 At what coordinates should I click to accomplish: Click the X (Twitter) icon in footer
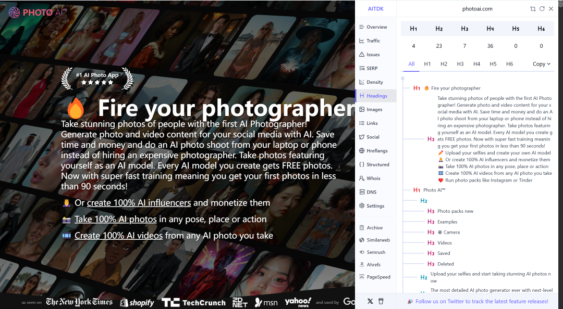[370, 301]
